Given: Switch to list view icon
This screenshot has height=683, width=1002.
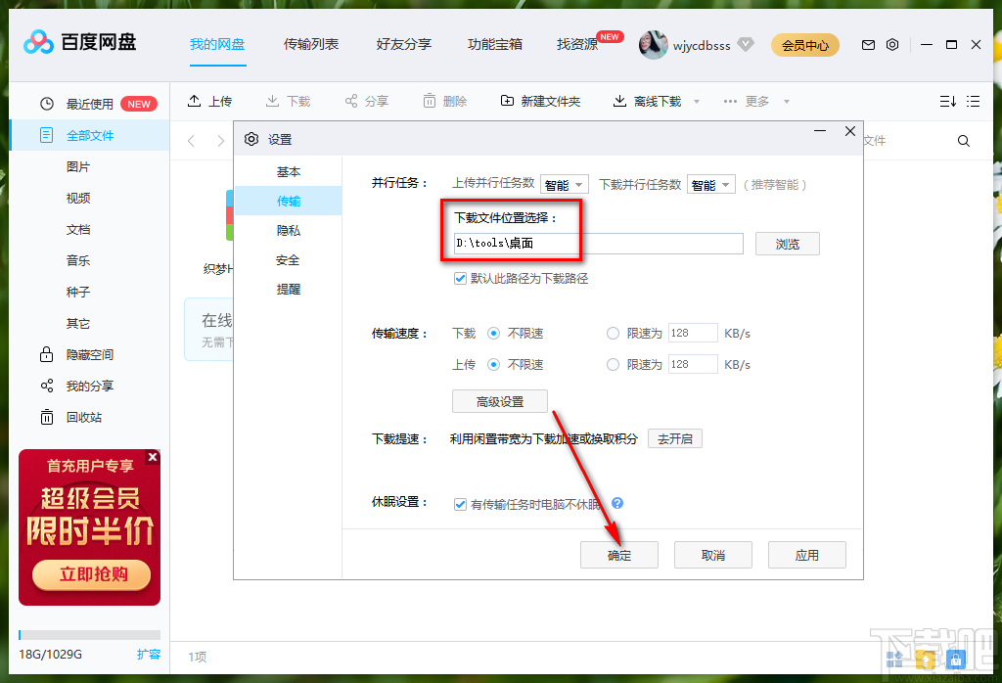Looking at the screenshot, I should tap(974, 101).
